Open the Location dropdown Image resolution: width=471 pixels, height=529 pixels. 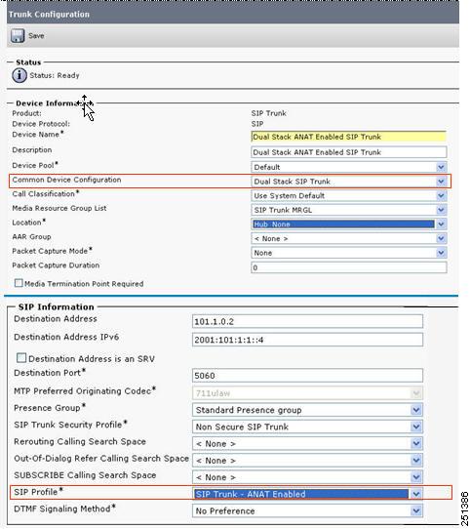348,224
